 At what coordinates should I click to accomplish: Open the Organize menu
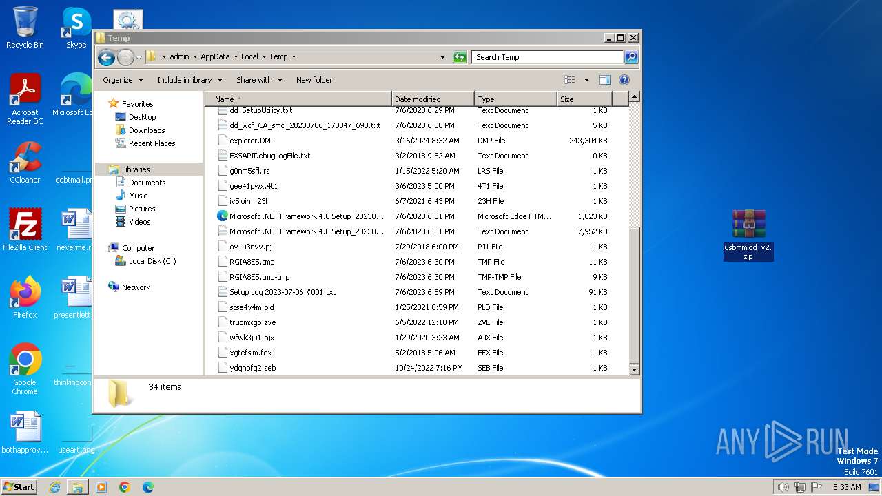pyautogui.click(x=123, y=80)
